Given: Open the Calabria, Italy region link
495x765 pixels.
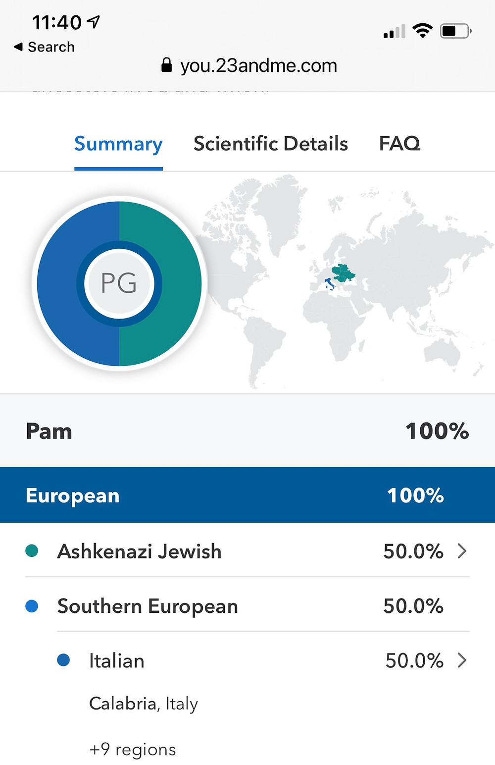Looking at the screenshot, I should pyautogui.click(x=144, y=704).
